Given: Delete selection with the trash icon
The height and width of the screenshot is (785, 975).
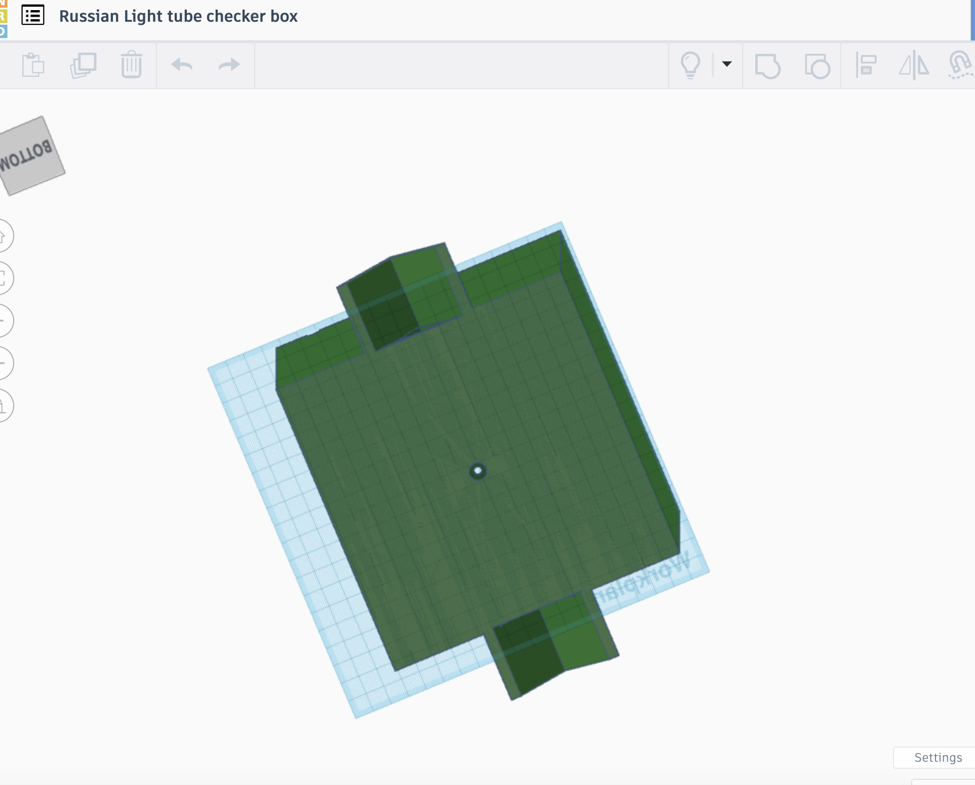Looking at the screenshot, I should (131, 65).
